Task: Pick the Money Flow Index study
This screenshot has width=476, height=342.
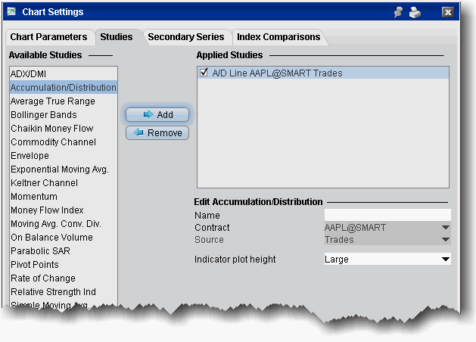Action: (x=47, y=210)
